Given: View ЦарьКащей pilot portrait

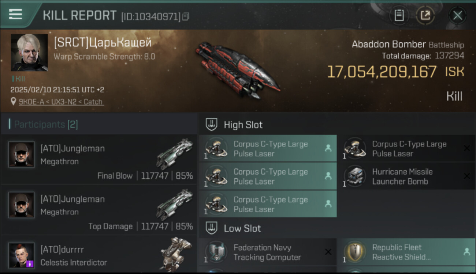Looking at the screenshot, I should point(29,53).
